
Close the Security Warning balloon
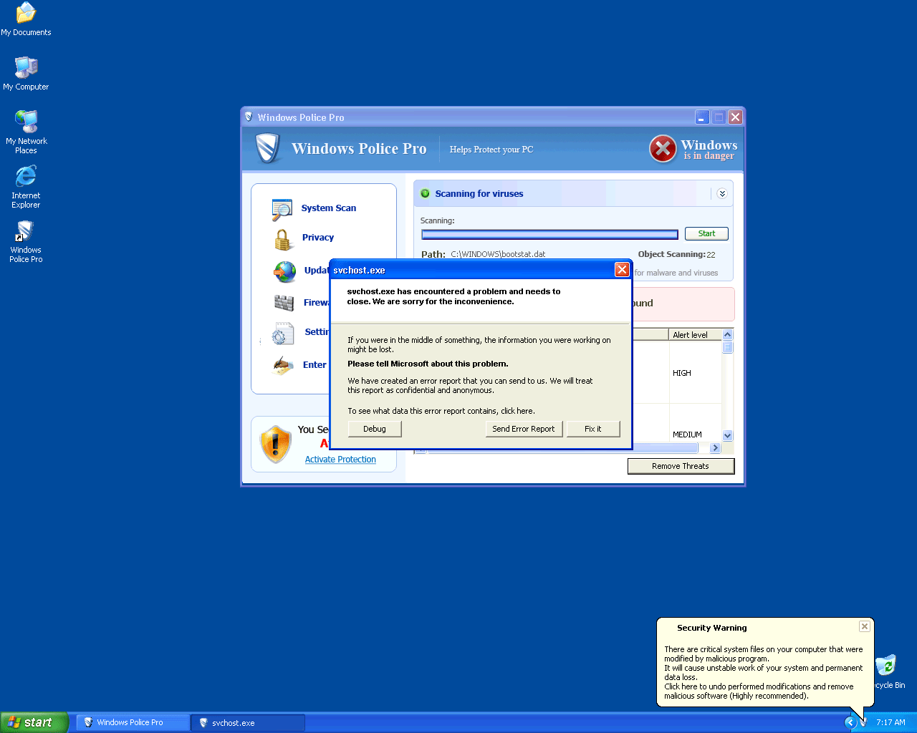click(x=865, y=626)
